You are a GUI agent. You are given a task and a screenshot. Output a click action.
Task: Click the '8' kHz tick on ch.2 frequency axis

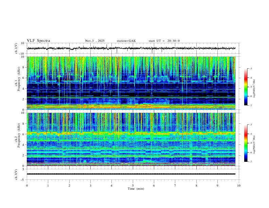pyautogui.click(x=24, y=124)
